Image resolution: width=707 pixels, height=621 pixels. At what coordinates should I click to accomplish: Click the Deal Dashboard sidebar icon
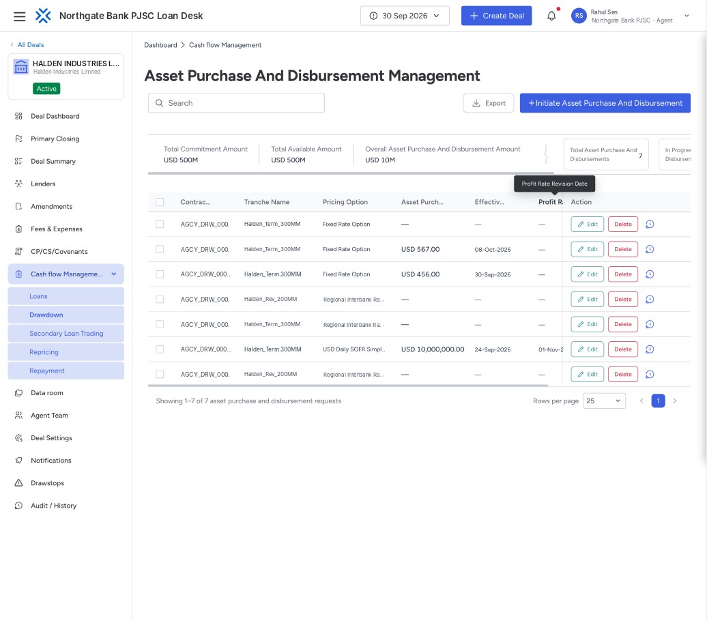(x=18, y=117)
